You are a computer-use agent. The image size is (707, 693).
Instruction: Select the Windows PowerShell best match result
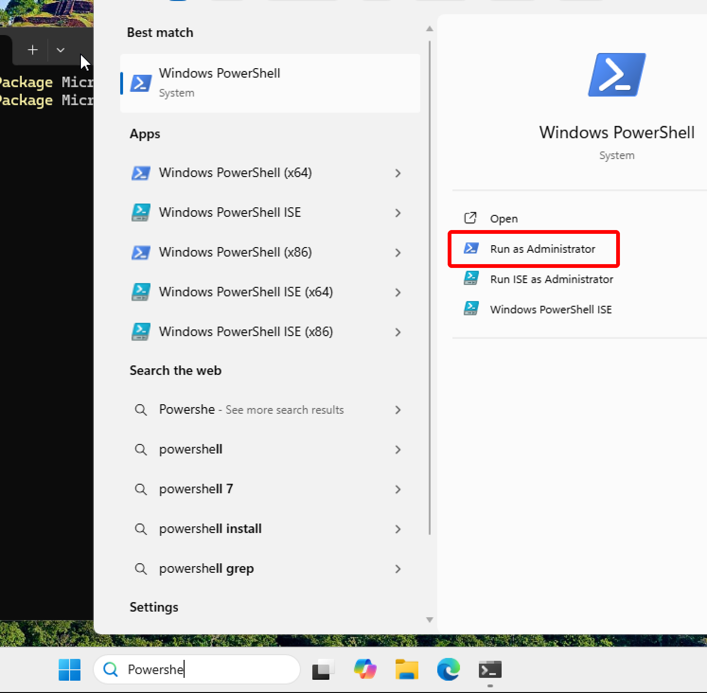[270, 83]
